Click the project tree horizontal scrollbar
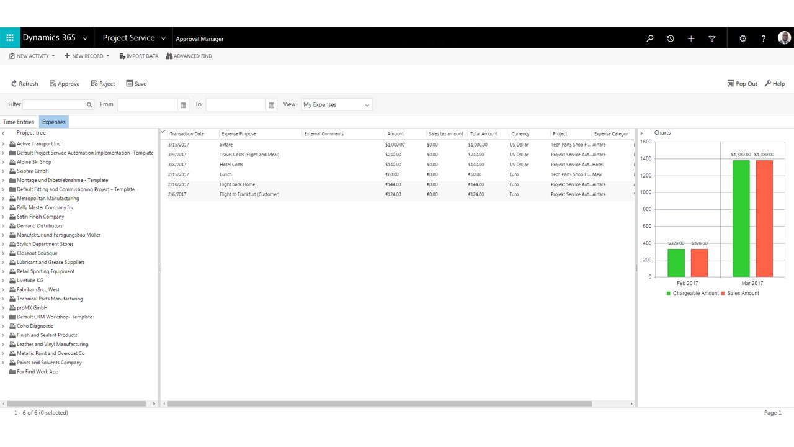Viewport: 794px width, 447px height. click(76, 404)
